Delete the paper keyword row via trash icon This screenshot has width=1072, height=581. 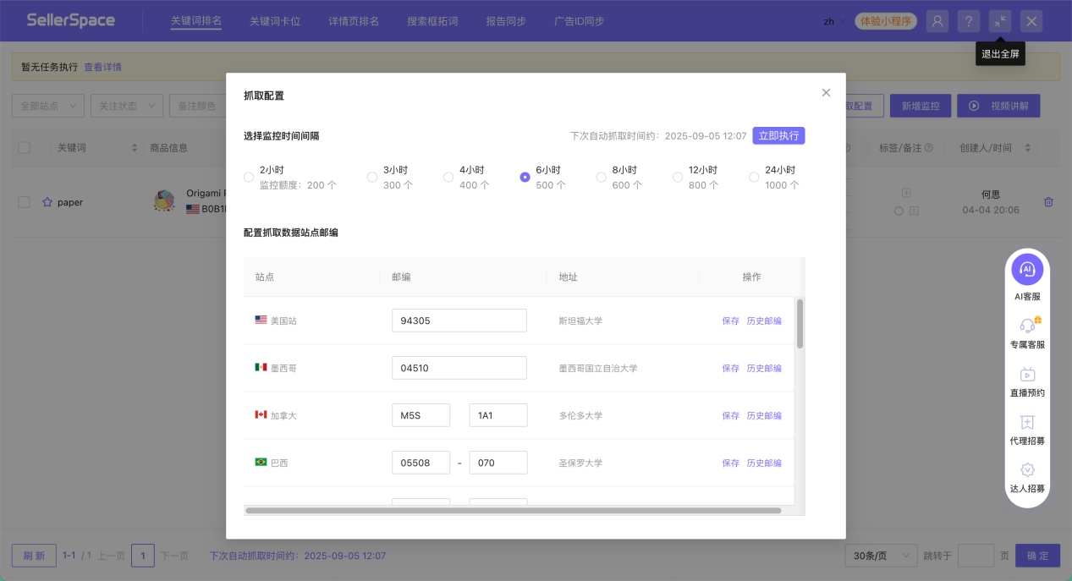pyautogui.click(x=1048, y=202)
